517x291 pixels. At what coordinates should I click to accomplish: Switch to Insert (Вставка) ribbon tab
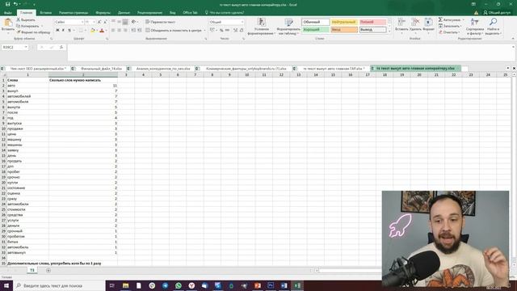coord(45,13)
